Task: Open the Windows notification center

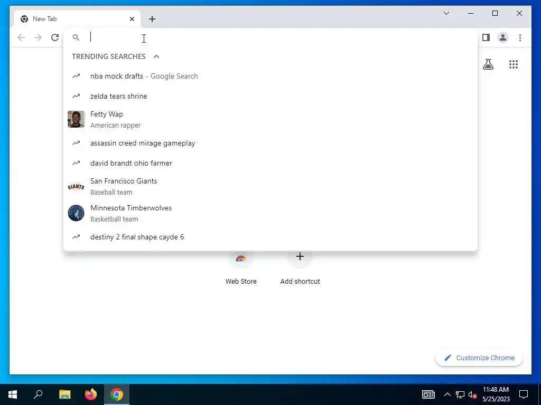Action: pyautogui.click(x=524, y=394)
